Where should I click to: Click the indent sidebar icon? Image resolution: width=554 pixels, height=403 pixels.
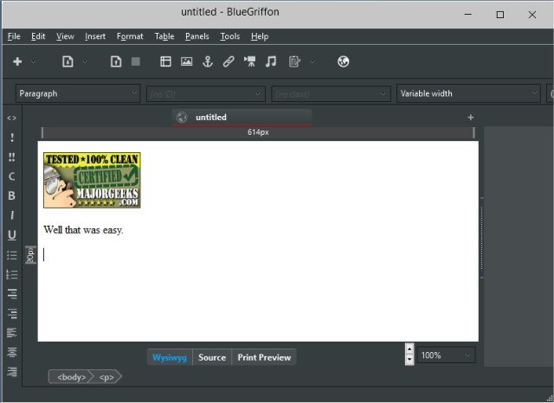point(12,294)
